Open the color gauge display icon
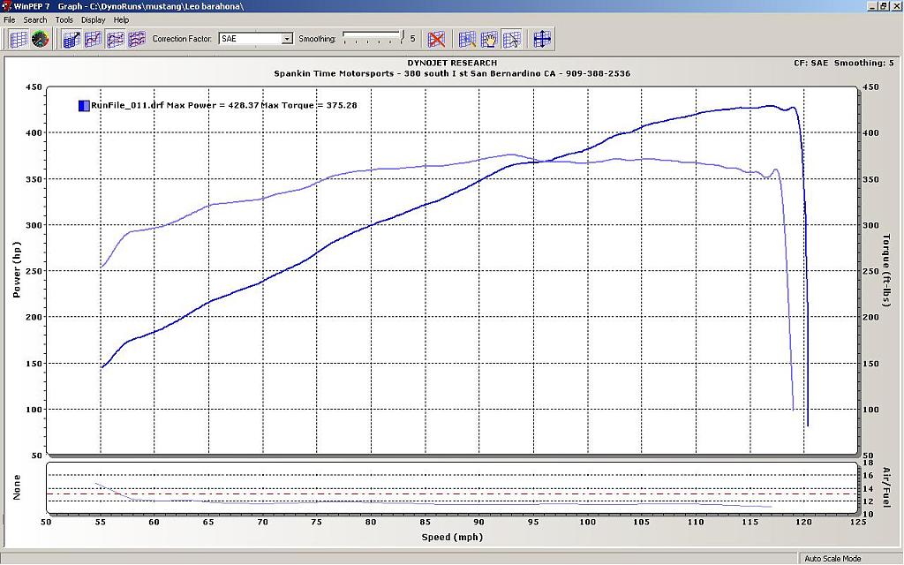The height and width of the screenshot is (565, 904). click(40, 39)
